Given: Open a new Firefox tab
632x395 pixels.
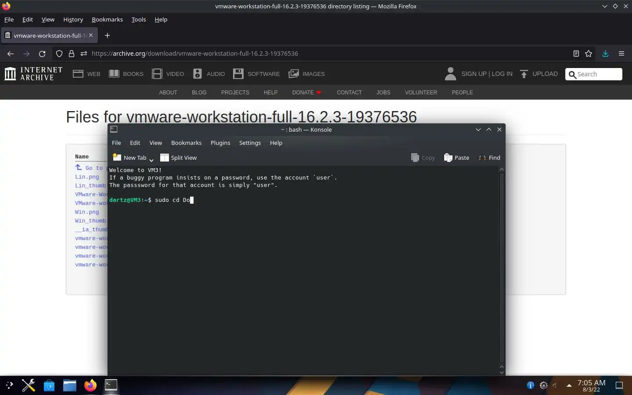Looking at the screenshot, I should pyautogui.click(x=107, y=36).
